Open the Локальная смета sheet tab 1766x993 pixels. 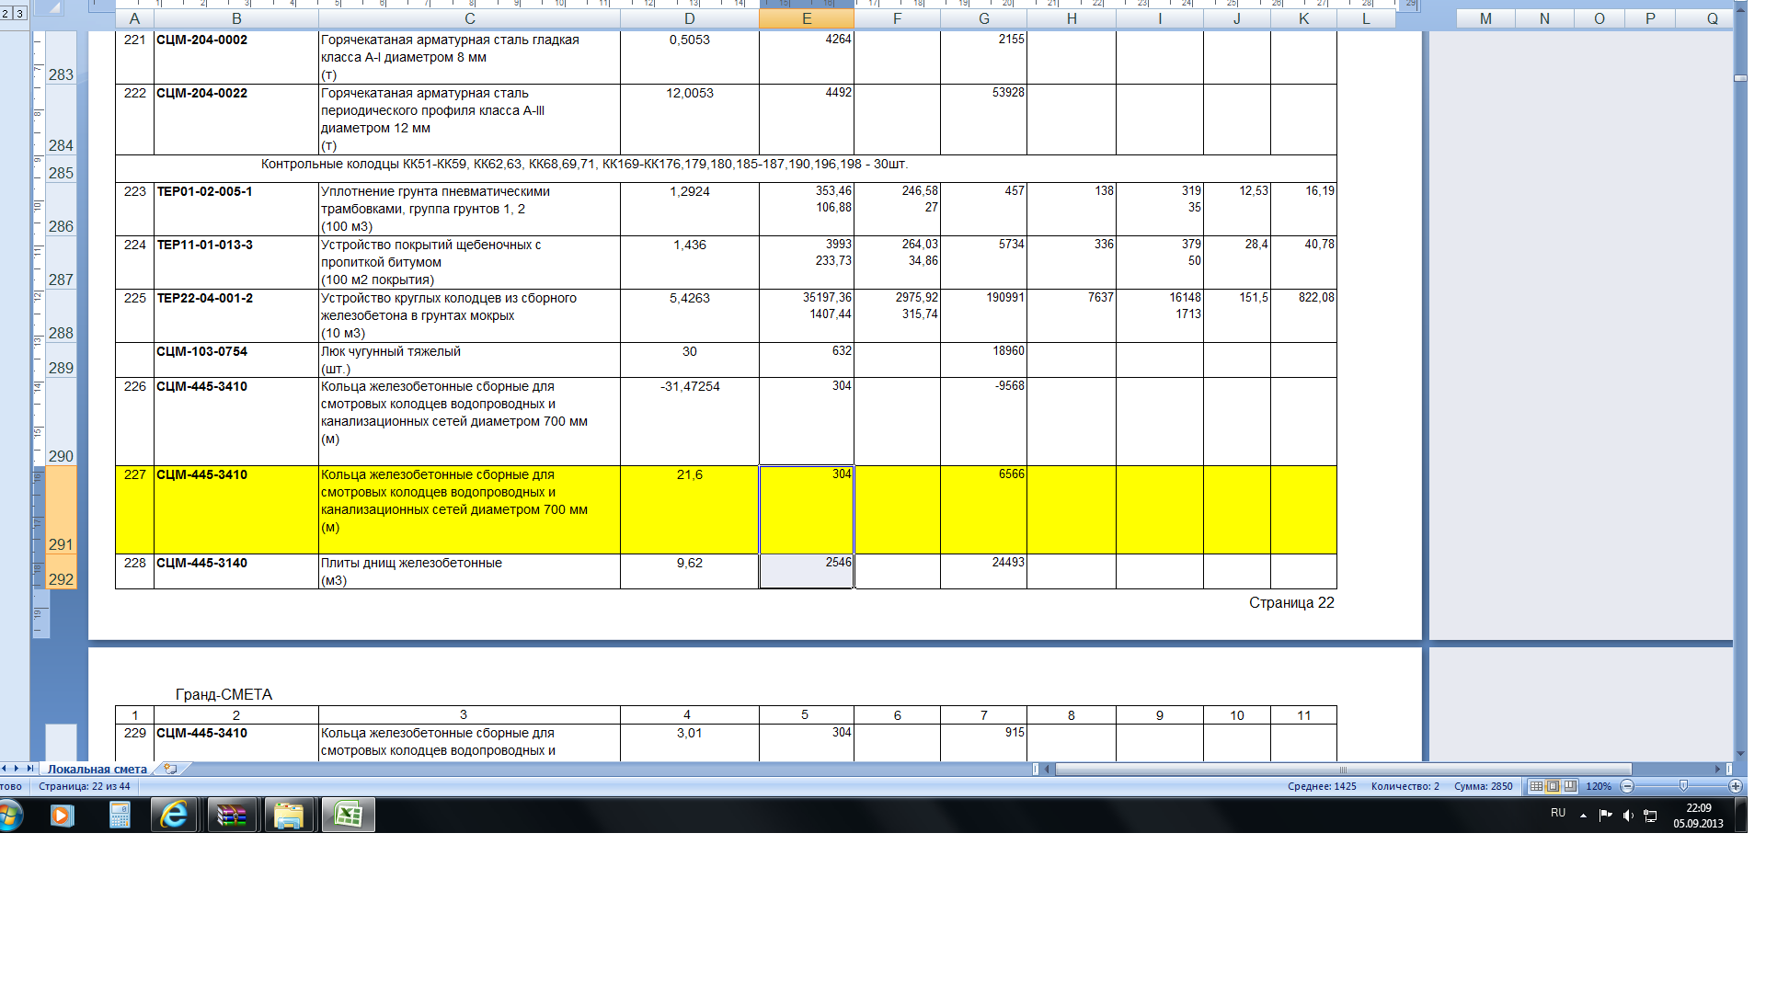click(x=97, y=770)
